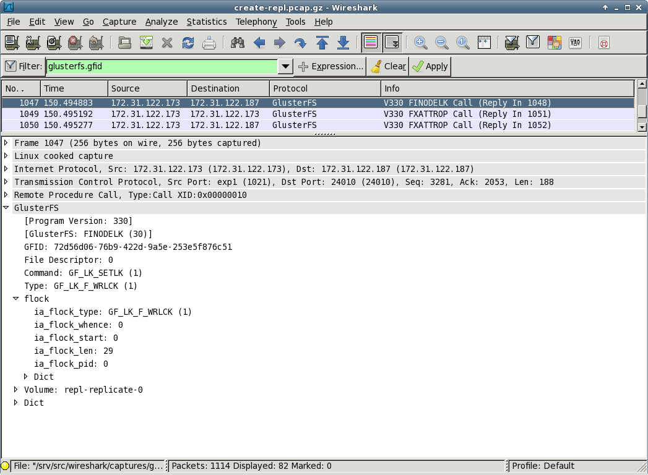Open the Edit menu
This screenshot has width=648, height=475.
[37, 22]
